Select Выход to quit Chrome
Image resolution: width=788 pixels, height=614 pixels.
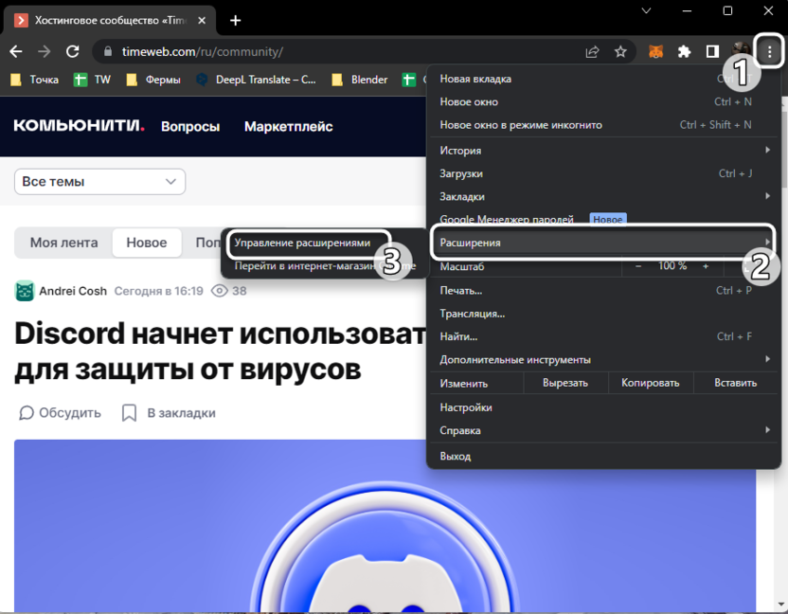603,457
